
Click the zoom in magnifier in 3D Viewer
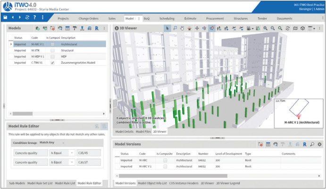pyautogui.click(x=266, y=28)
